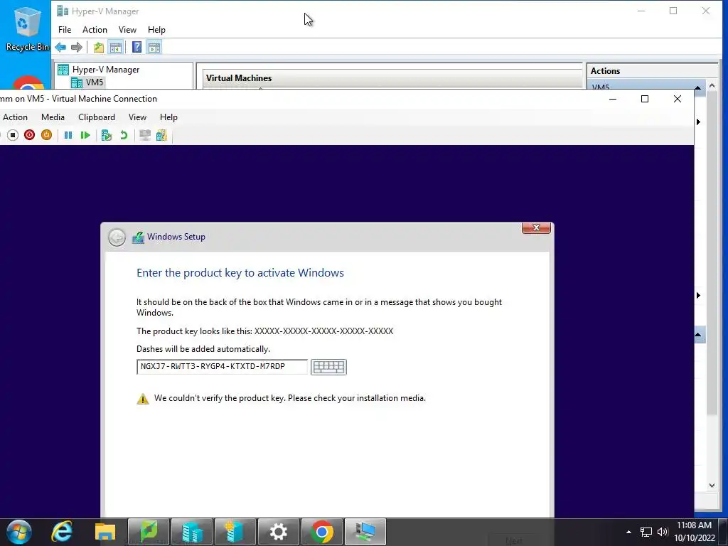Viewport: 728px width, 546px height.
Task: Open the Action menu in Hyper-V Manager
Action: pos(95,30)
